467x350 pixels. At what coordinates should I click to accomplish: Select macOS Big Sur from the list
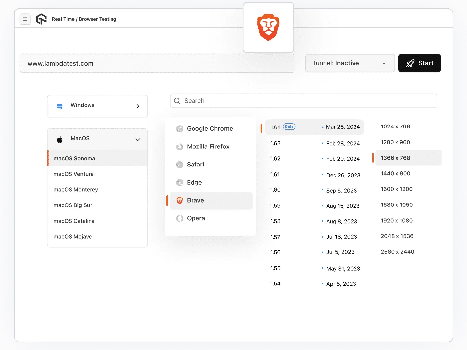[x=73, y=205]
